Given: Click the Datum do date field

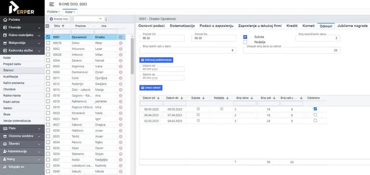Looking at the screenshot, I should [x=162, y=78].
